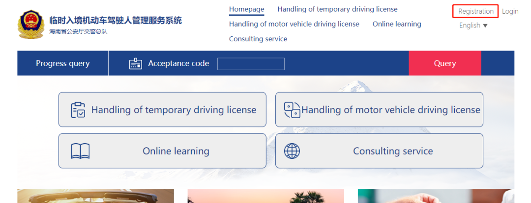Screen dimensions: 531x203
Task: Open the Handling of motor vehicle driving license card
Action: pyautogui.click(x=379, y=109)
